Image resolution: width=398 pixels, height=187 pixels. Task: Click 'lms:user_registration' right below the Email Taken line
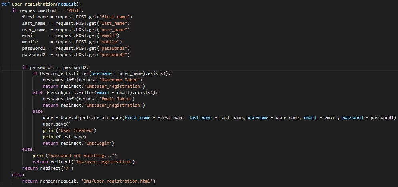[114, 105]
